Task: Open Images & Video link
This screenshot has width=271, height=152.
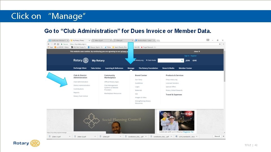Action: tap(141, 97)
